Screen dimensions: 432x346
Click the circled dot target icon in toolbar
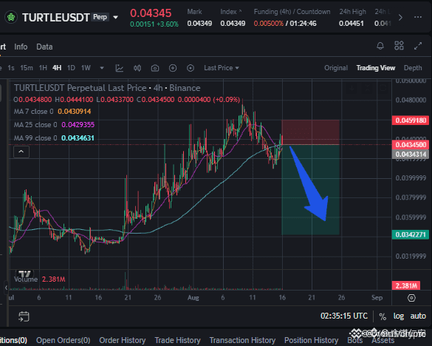(x=191, y=68)
